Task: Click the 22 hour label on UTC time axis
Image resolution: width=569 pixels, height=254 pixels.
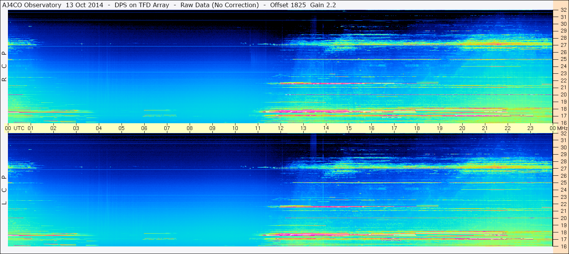Action: coord(508,129)
